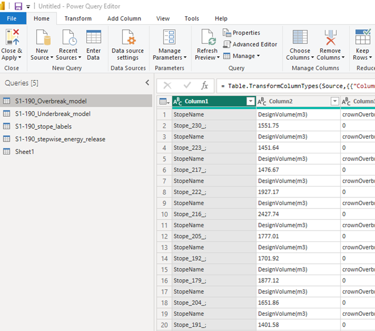Expand the Manage Parameters dropdown arrow
The height and width of the screenshot is (331, 375).
(185, 58)
